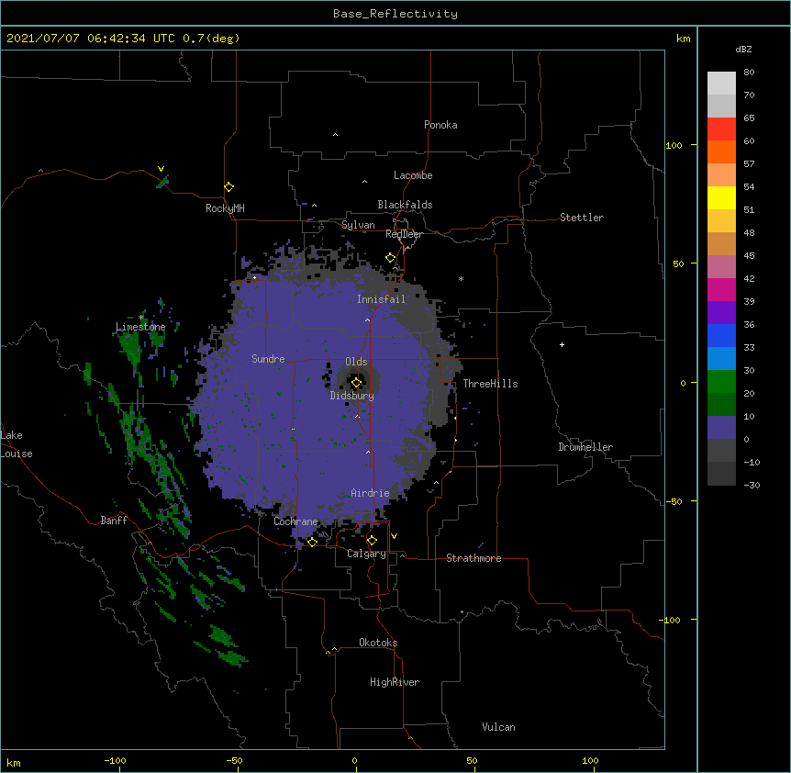The height and width of the screenshot is (773, 791).
Task: Click the Strathmore label
Action: click(x=473, y=558)
